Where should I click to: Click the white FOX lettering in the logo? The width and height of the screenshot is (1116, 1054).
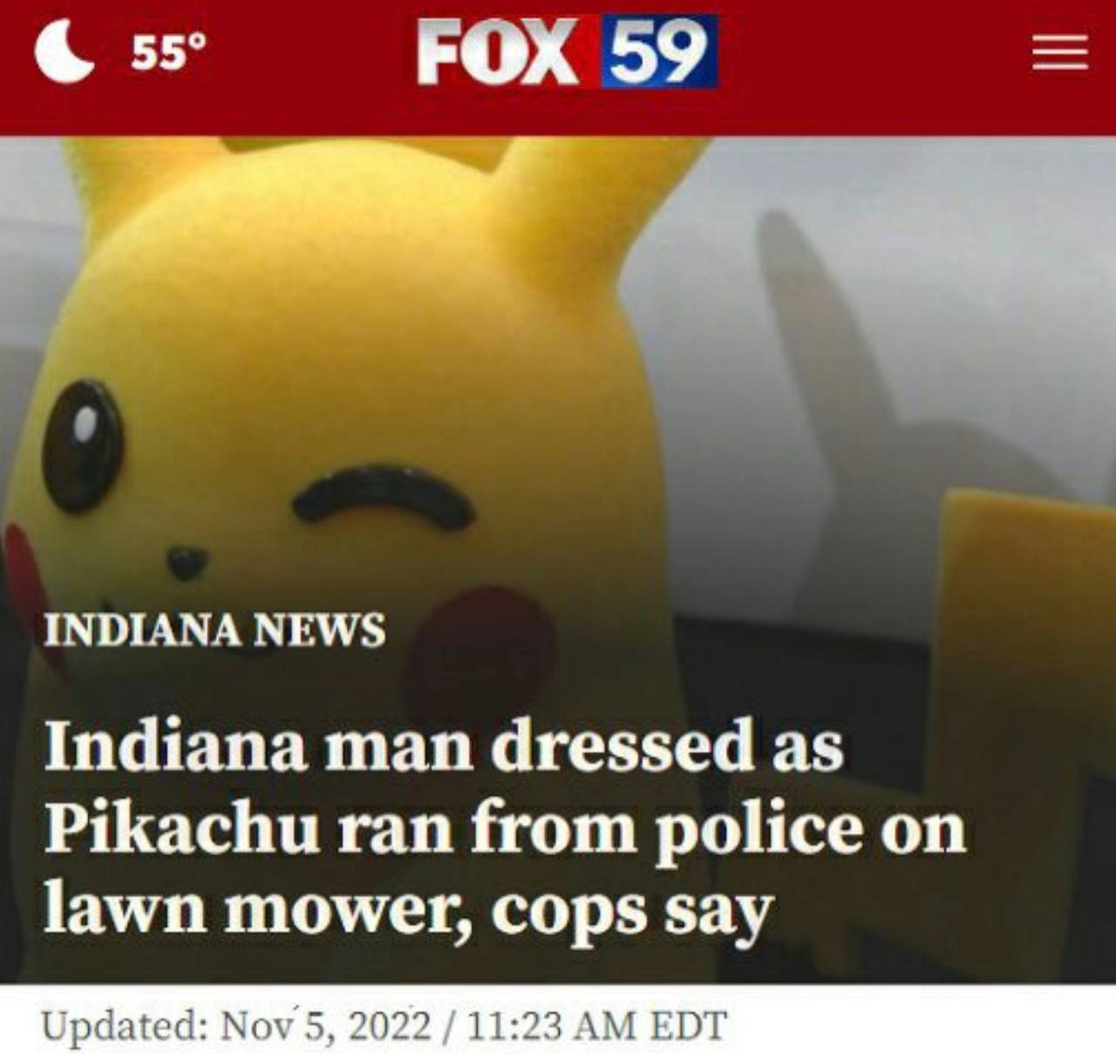pos(498,51)
